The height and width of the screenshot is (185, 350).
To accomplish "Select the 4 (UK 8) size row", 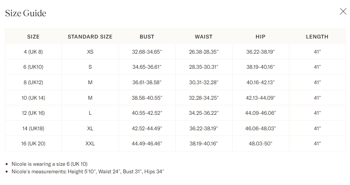I will 33,52.
